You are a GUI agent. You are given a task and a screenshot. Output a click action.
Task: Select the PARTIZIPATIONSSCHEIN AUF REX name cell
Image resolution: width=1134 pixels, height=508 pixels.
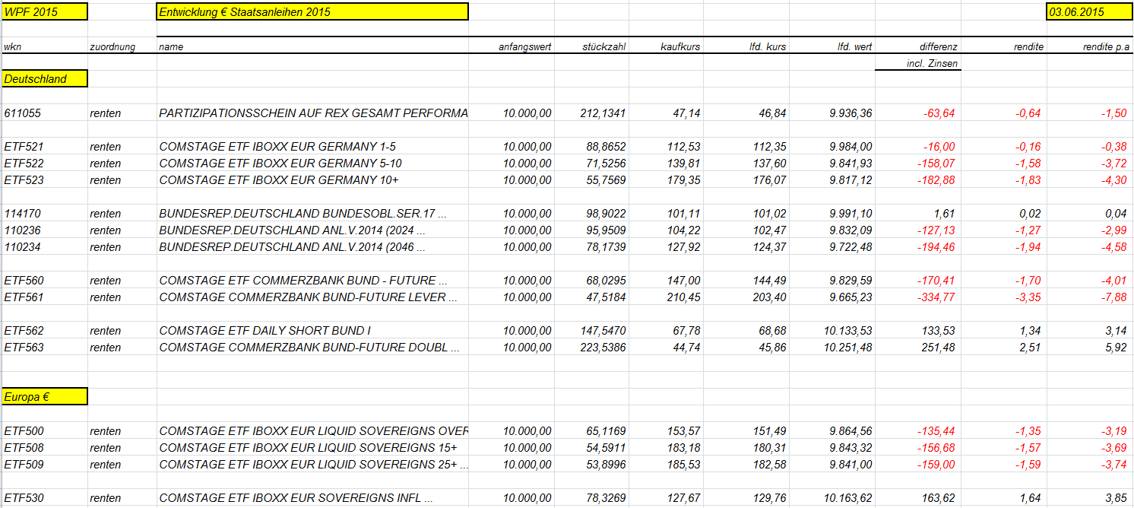coord(312,113)
